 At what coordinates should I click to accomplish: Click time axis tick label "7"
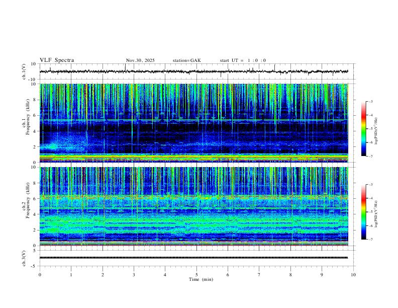tap(259, 275)
